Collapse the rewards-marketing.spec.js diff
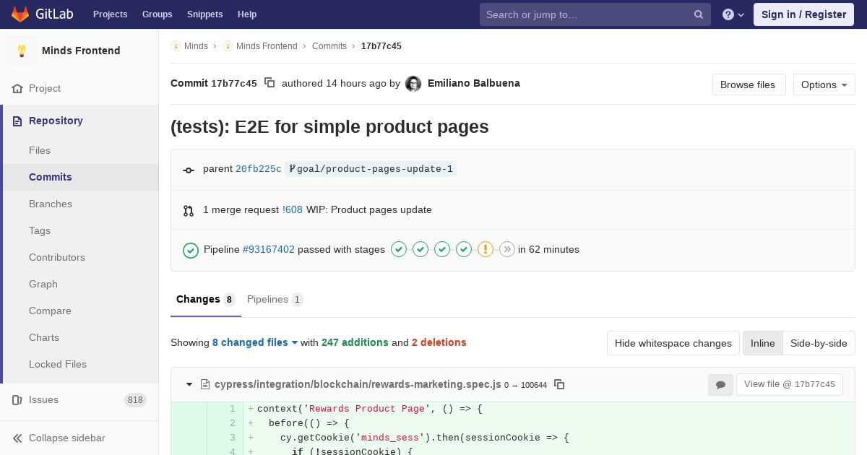The image size is (867, 455). [189, 384]
